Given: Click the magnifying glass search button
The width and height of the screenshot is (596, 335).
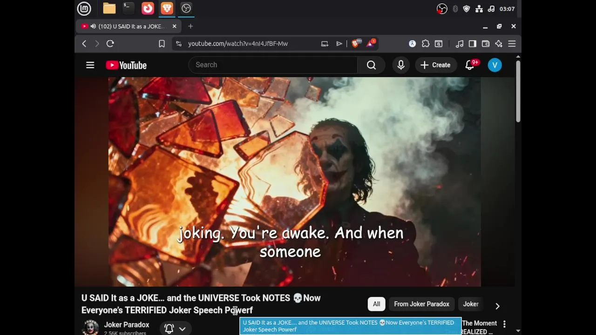Looking at the screenshot, I should (371, 65).
